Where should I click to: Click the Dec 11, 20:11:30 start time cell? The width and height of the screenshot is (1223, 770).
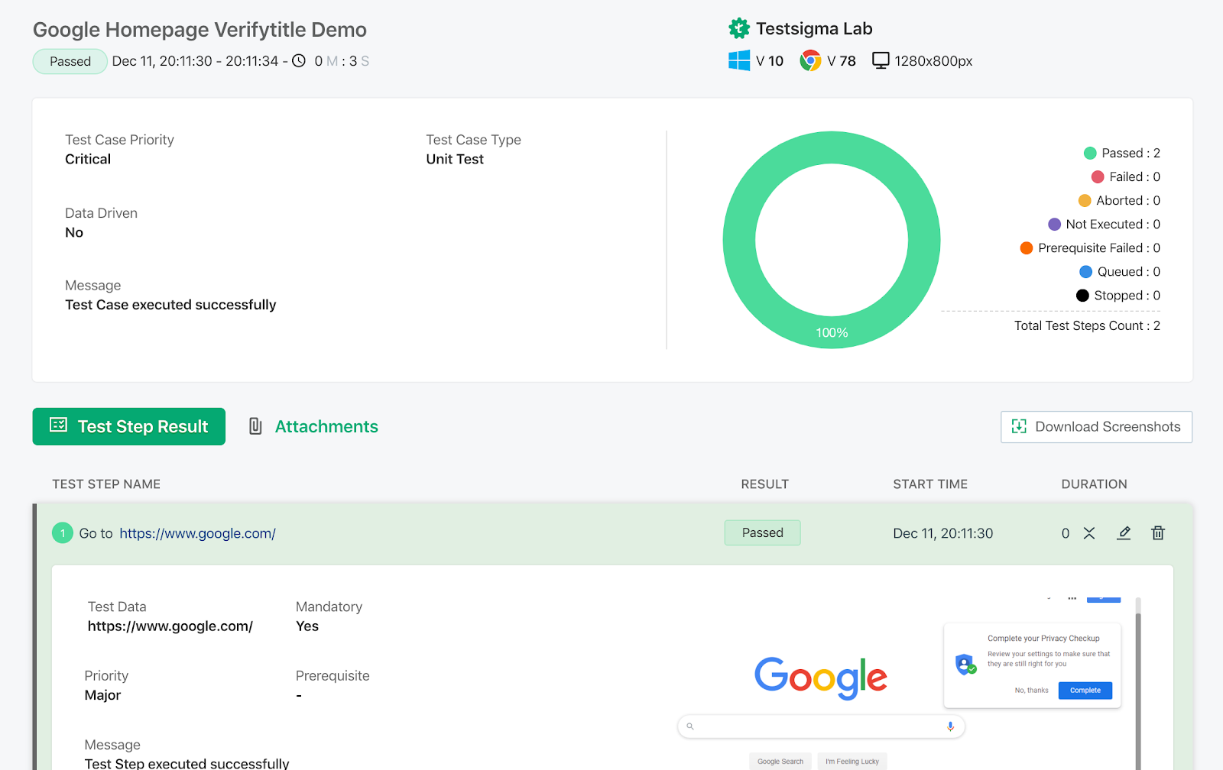coord(943,533)
